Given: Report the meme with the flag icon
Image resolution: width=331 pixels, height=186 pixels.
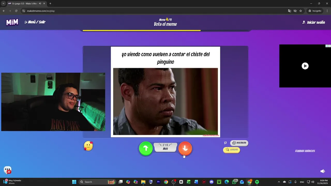Looking at the screenshot, I should pyautogui.click(x=225, y=143).
